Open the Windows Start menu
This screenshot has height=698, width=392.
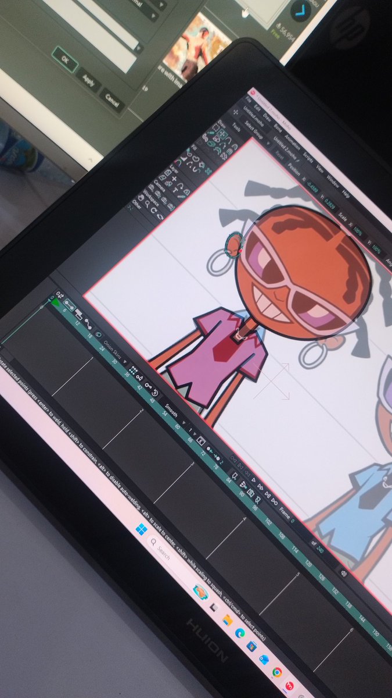(x=141, y=529)
